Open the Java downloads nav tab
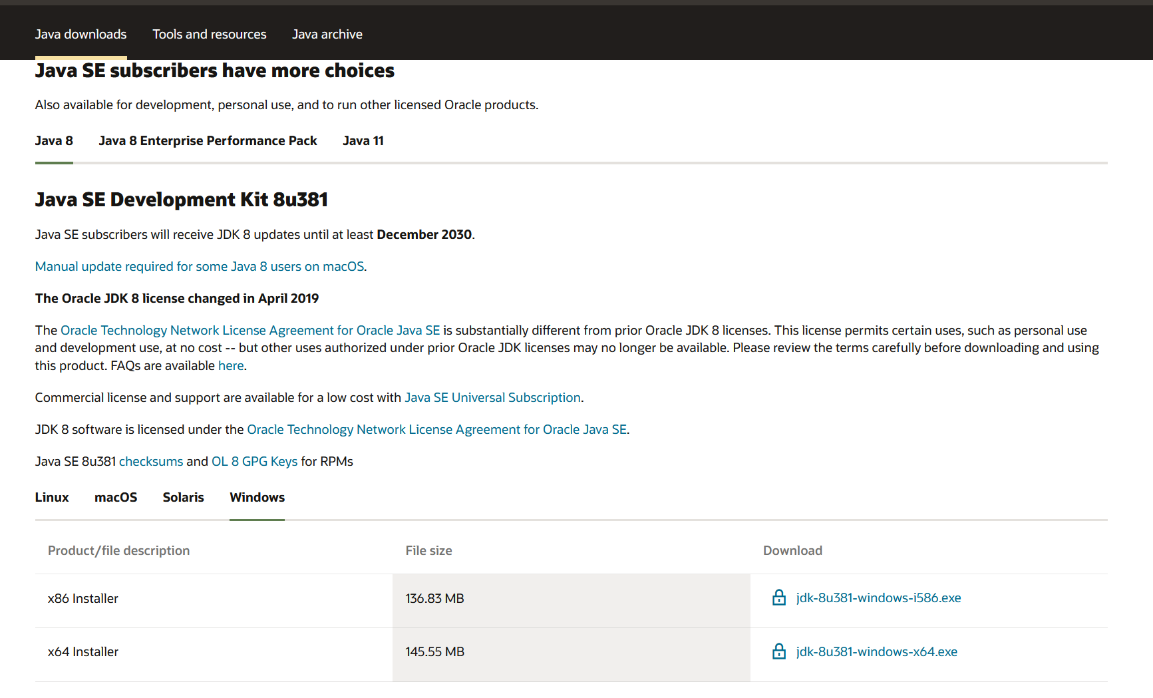The image size is (1153, 698). click(81, 34)
